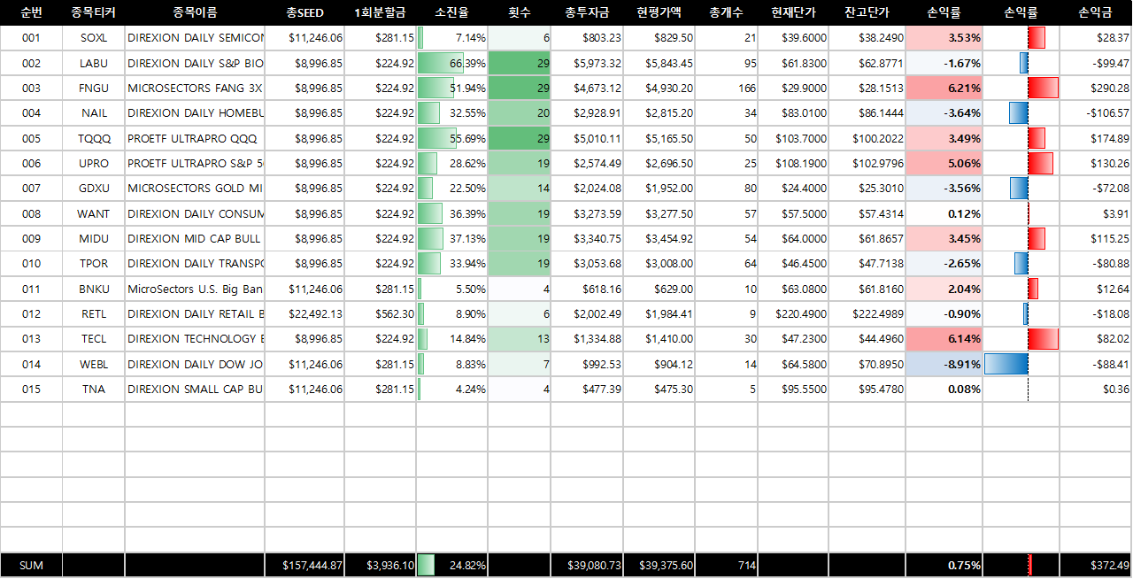1133x579 pixels.
Task: Select the RETL ticker cell
Action: 93,313
